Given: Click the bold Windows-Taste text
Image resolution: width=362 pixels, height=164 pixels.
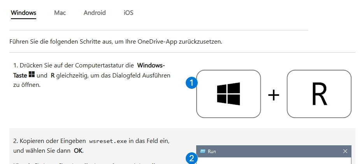Looking at the screenshot, I should [89, 70].
